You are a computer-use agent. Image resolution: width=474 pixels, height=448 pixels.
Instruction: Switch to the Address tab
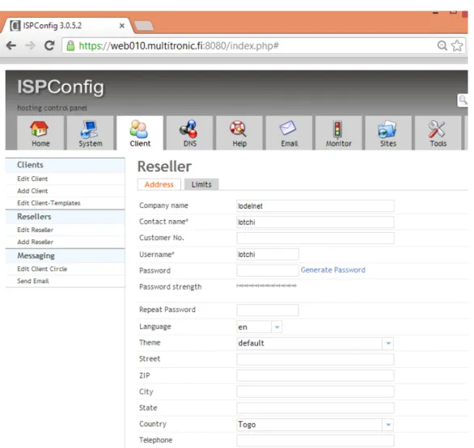click(x=159, y=184)
